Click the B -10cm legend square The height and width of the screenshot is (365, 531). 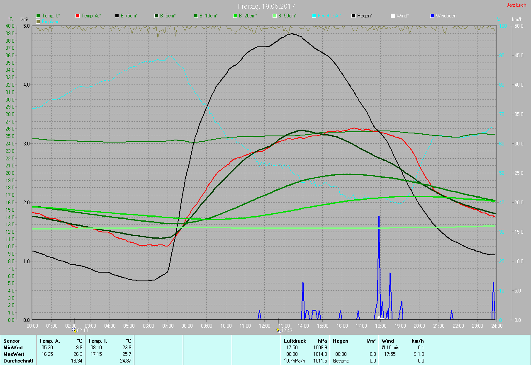(x=195, y=16)
